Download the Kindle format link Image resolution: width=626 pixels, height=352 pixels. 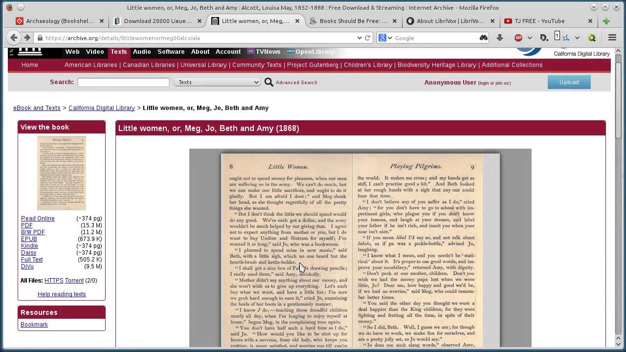[x=29, y=246]
